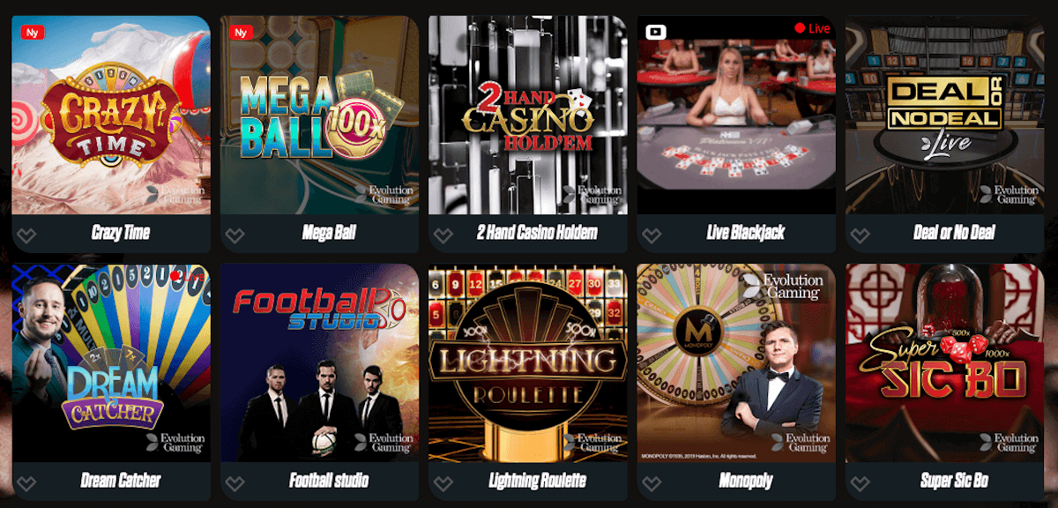Image resolution: width=1058 pixels, height=508 pixels.
Task: Click the video camera icon on Live Blackjack
Action: pyautogui.click(x=656, y=32)
